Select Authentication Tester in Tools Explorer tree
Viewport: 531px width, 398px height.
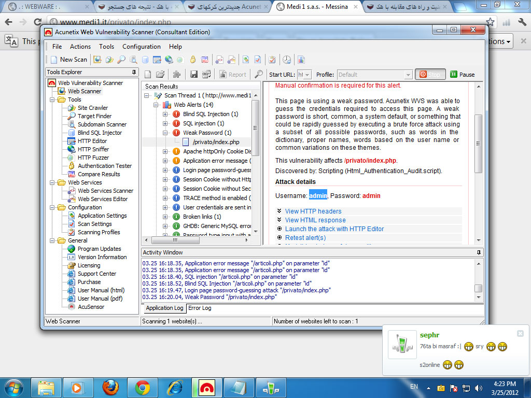[105, 166]
